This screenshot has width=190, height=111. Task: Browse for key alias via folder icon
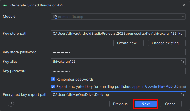coord(181,62)
